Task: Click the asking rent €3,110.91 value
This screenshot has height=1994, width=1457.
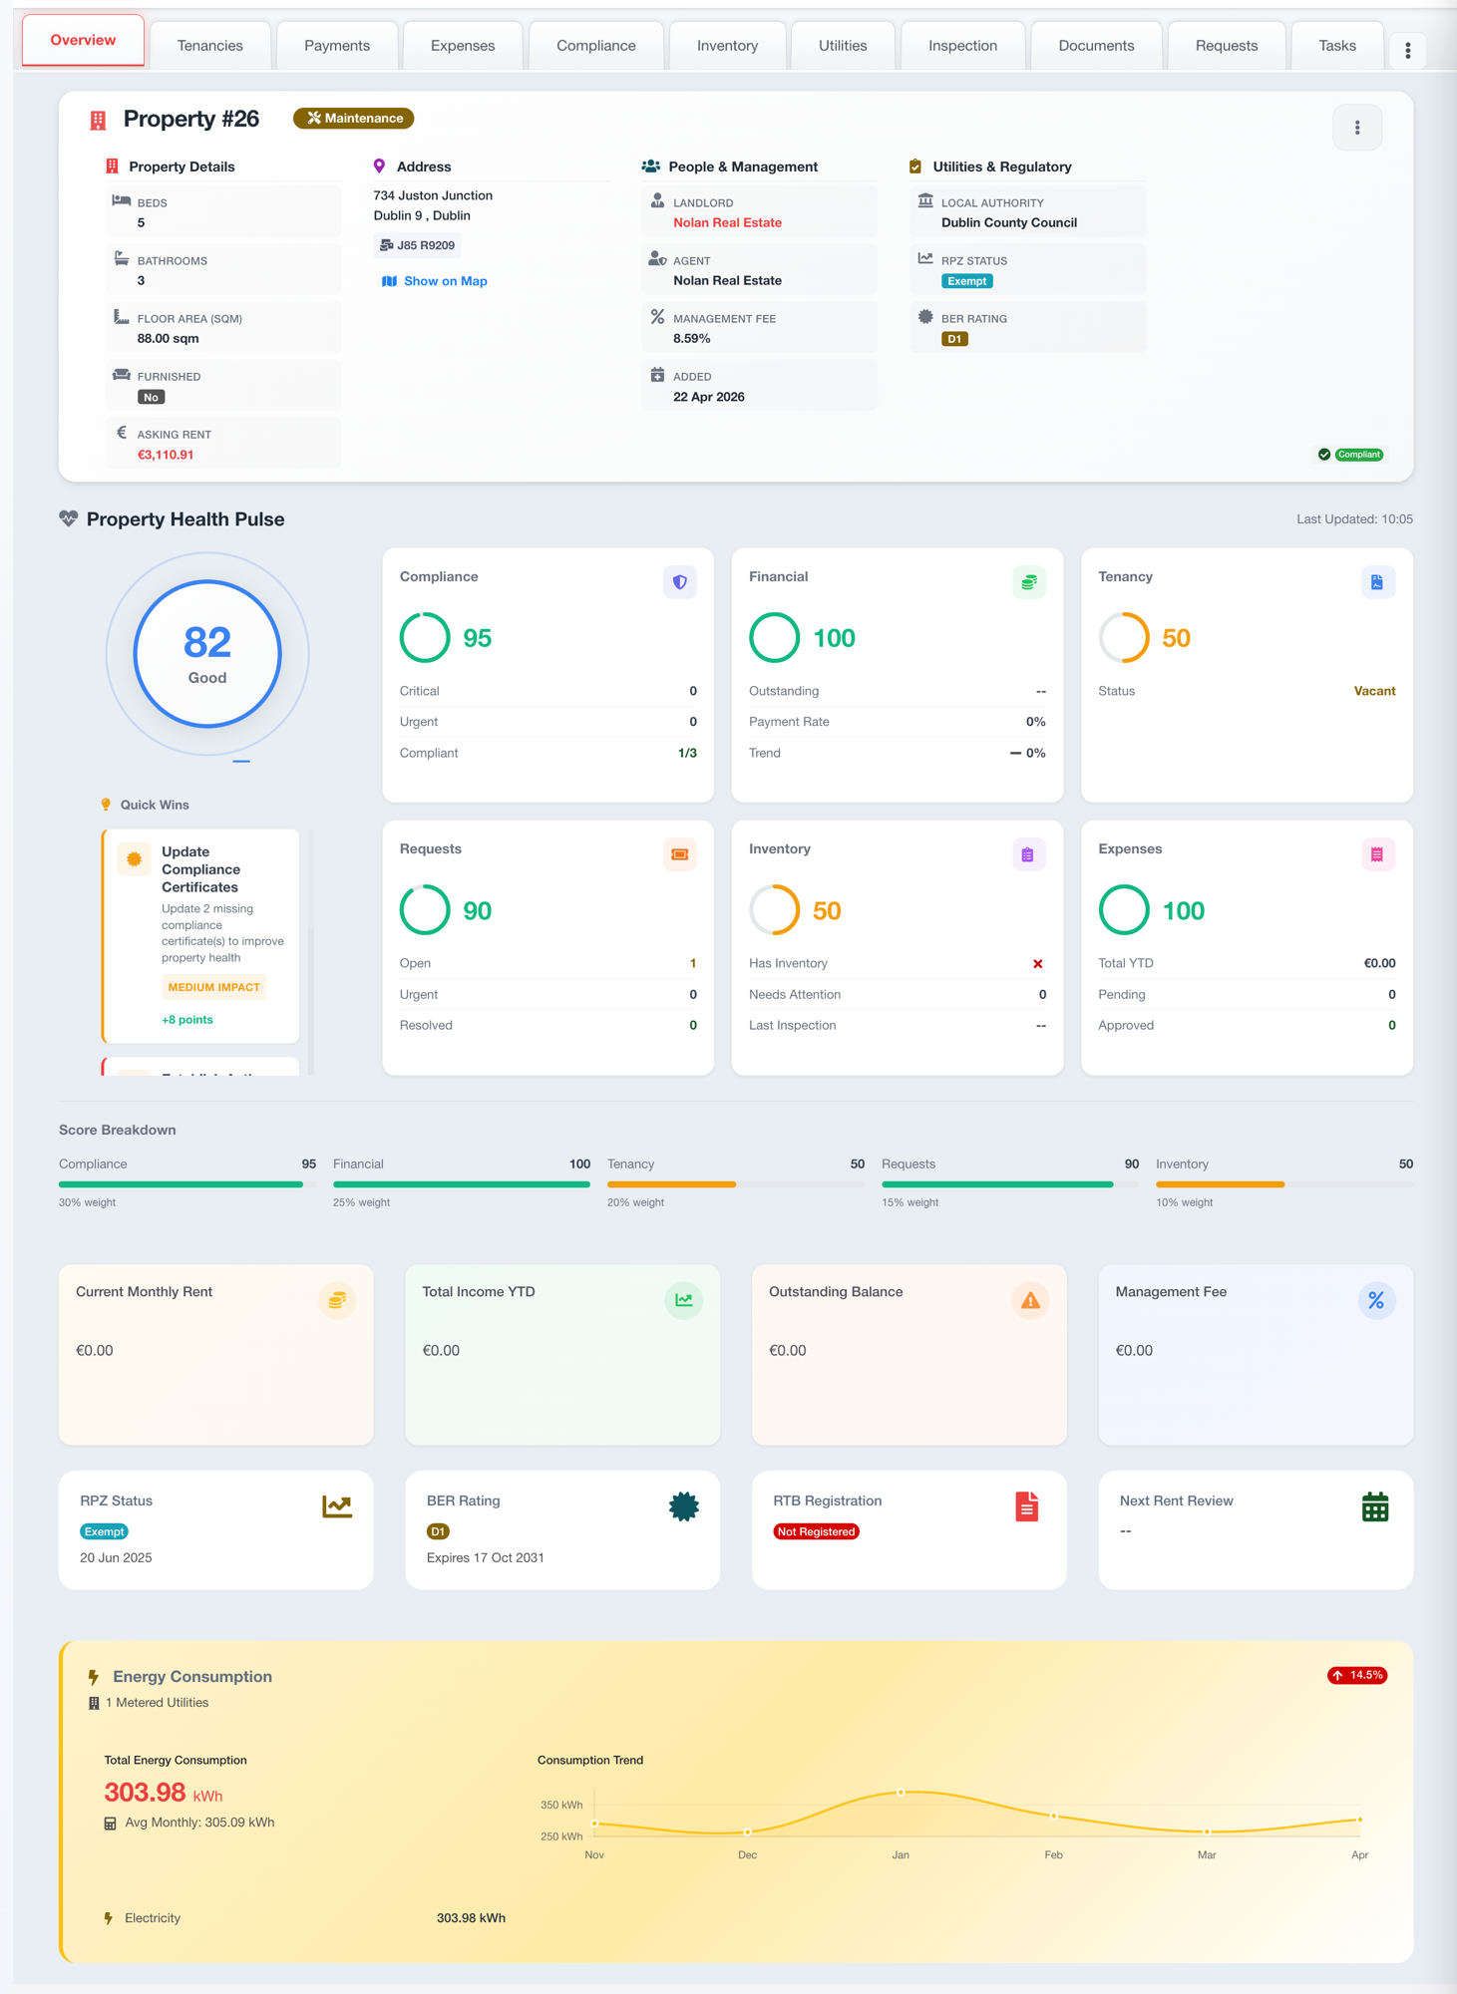Action: [x=166, y=455]
